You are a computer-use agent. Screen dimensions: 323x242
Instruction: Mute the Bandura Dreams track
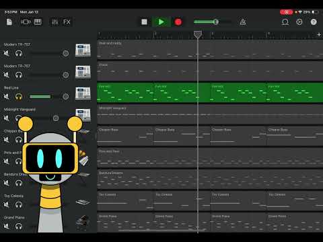[x=7, y=183]
